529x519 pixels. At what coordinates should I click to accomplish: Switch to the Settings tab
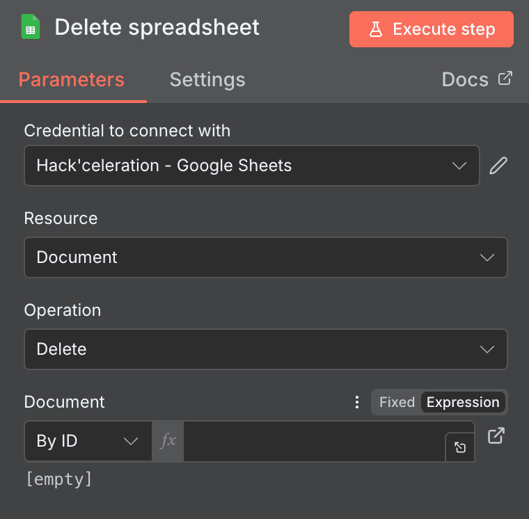(207, 79)
